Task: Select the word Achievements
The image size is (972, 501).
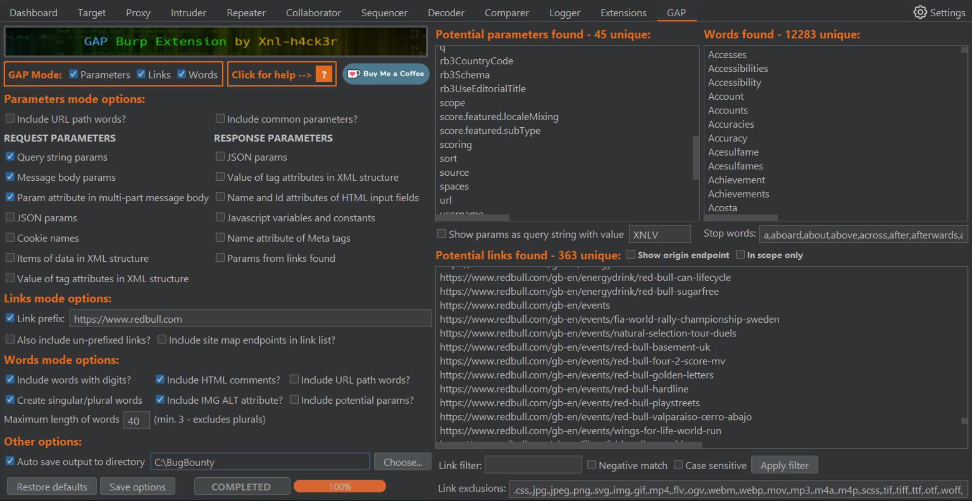Action: (738, 194)
